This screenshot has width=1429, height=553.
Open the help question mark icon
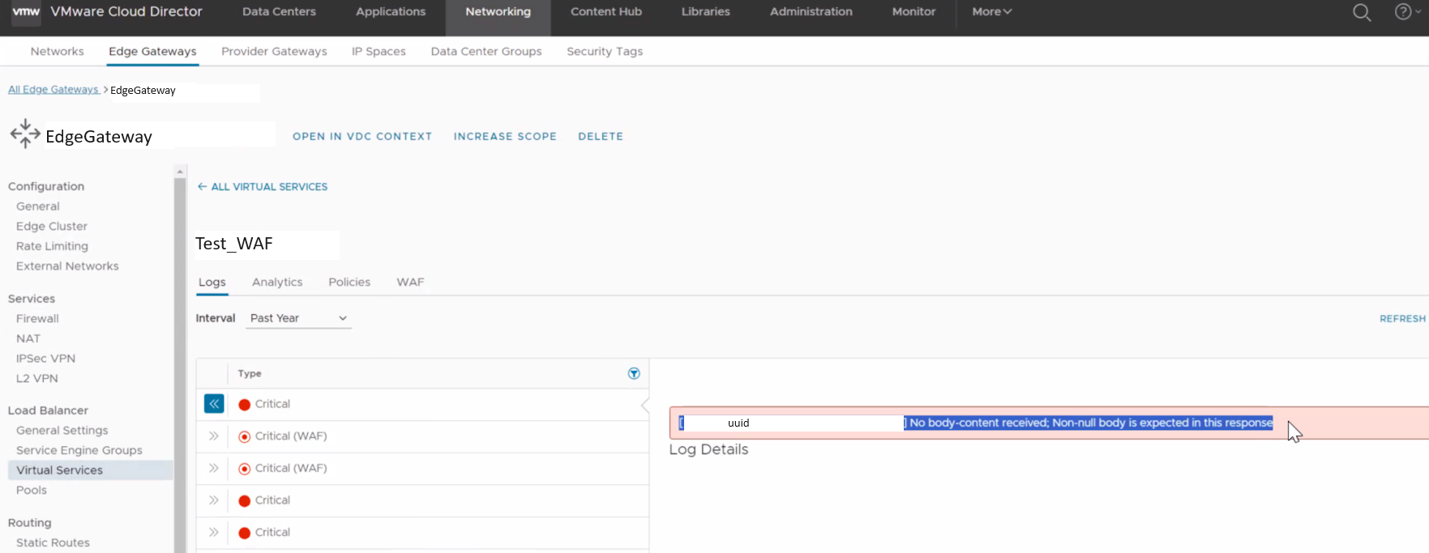point(1402,12)
